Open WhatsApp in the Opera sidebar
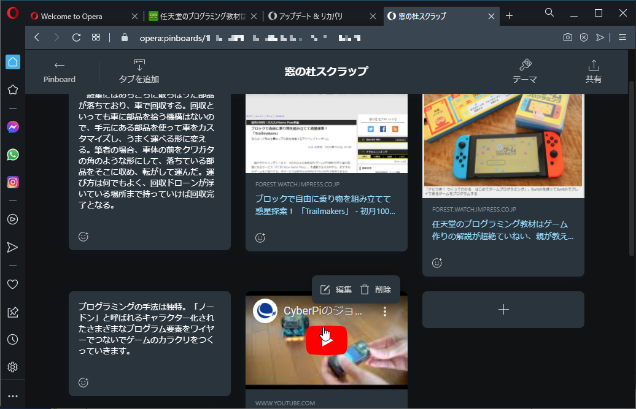Screen dimensions: 636x409 [x=13, y=155]
